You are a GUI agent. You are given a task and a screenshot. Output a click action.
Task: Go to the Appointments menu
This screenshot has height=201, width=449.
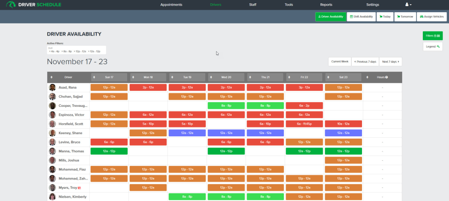(x=171, y=5)
